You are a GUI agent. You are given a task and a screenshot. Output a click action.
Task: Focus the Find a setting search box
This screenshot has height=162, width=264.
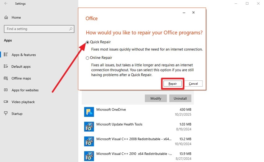[x=39, y=29]
